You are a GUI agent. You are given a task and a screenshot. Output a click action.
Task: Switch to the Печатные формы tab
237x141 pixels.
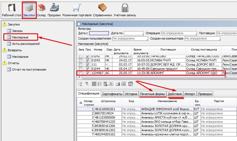152,94
